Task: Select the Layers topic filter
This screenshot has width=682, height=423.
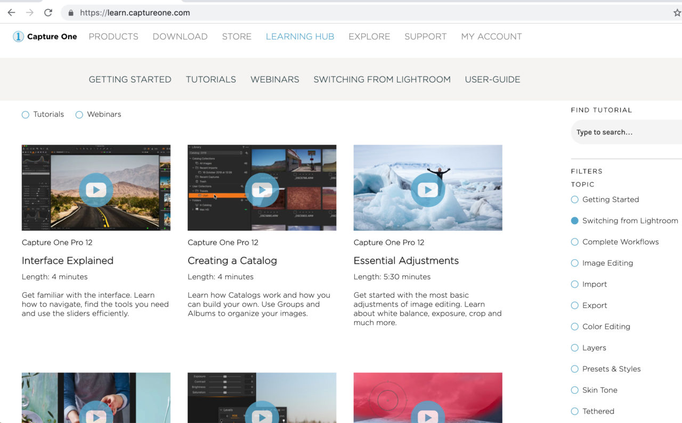Action: pos(574,348)
